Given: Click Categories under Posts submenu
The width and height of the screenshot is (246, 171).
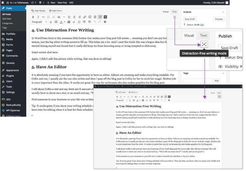Looking at the screenshot, I should coord(8,23).
